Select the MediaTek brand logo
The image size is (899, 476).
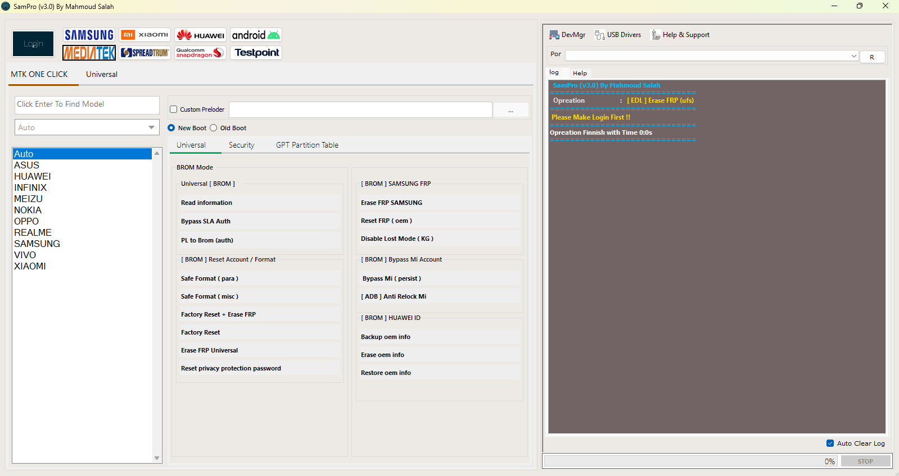[89, 53]
